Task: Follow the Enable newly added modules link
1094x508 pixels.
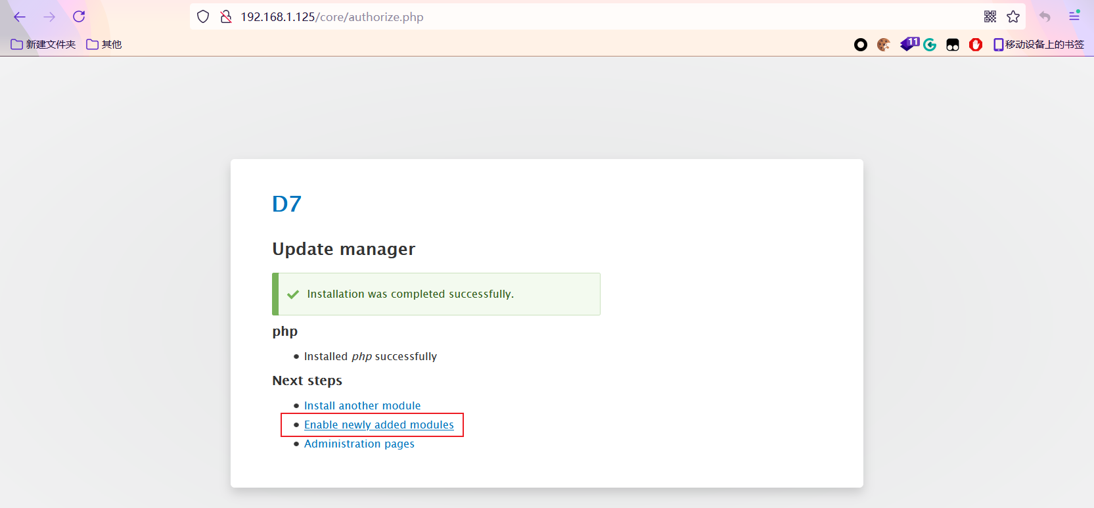Action: click(x=378, y=425)
